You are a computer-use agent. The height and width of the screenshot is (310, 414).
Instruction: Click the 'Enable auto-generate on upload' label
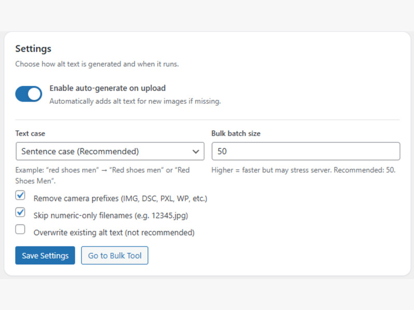[x=108, y=88]
